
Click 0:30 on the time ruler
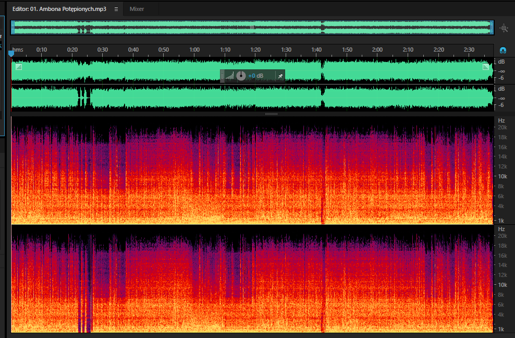point(103,50)
